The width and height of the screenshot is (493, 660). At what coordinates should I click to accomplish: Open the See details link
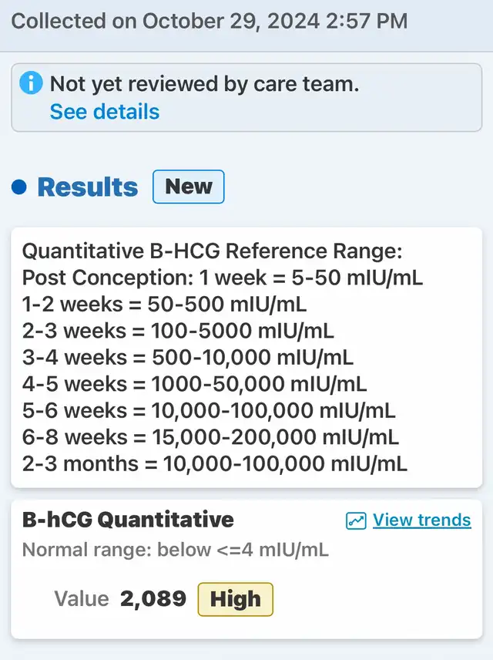point(104,112)
